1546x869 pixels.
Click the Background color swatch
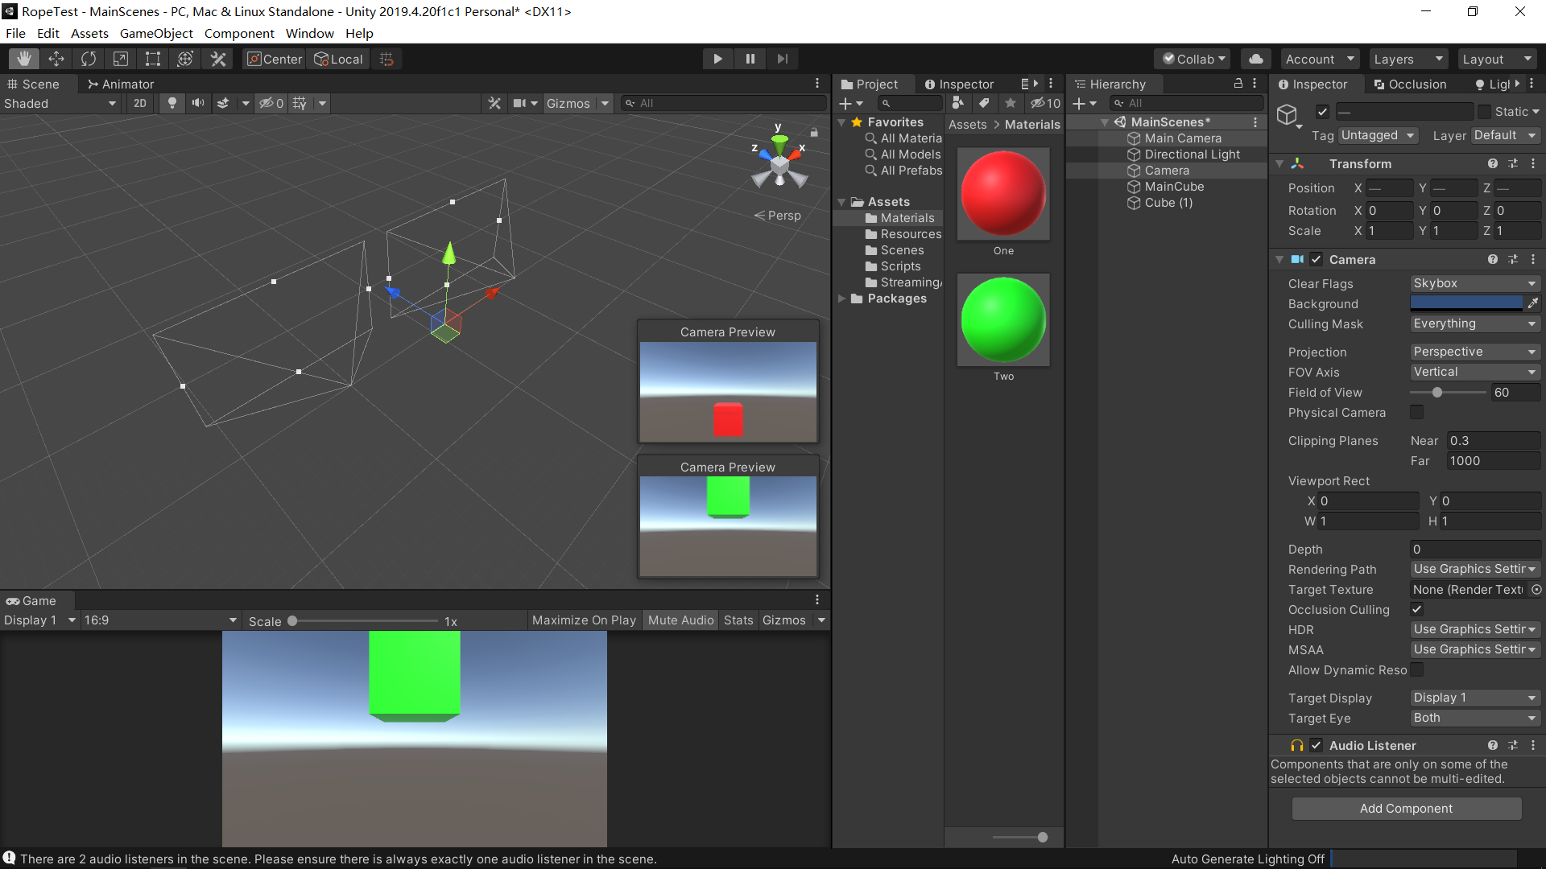1465,303
